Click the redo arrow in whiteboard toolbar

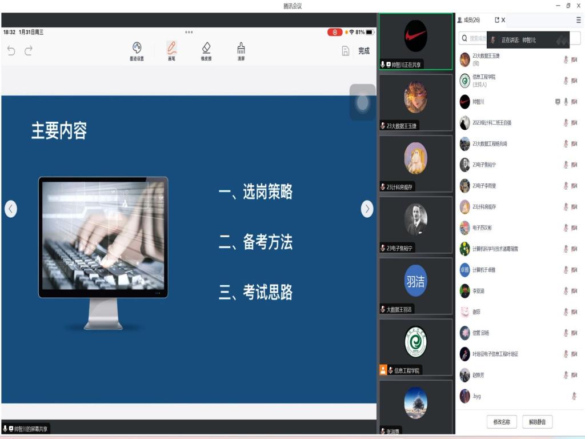(29, 51)
